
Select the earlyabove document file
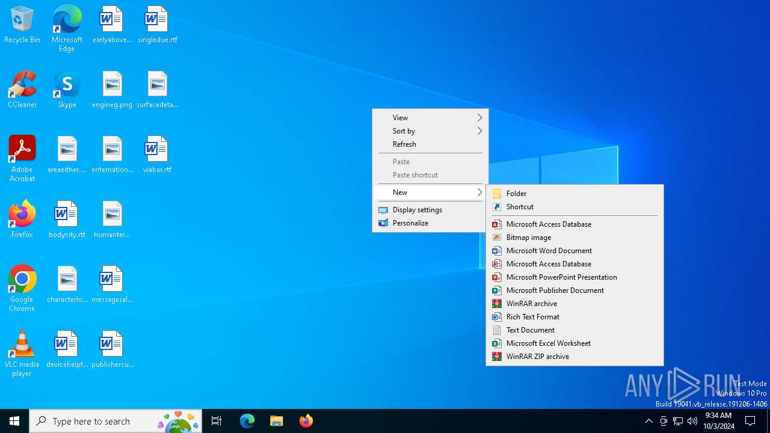112,25
